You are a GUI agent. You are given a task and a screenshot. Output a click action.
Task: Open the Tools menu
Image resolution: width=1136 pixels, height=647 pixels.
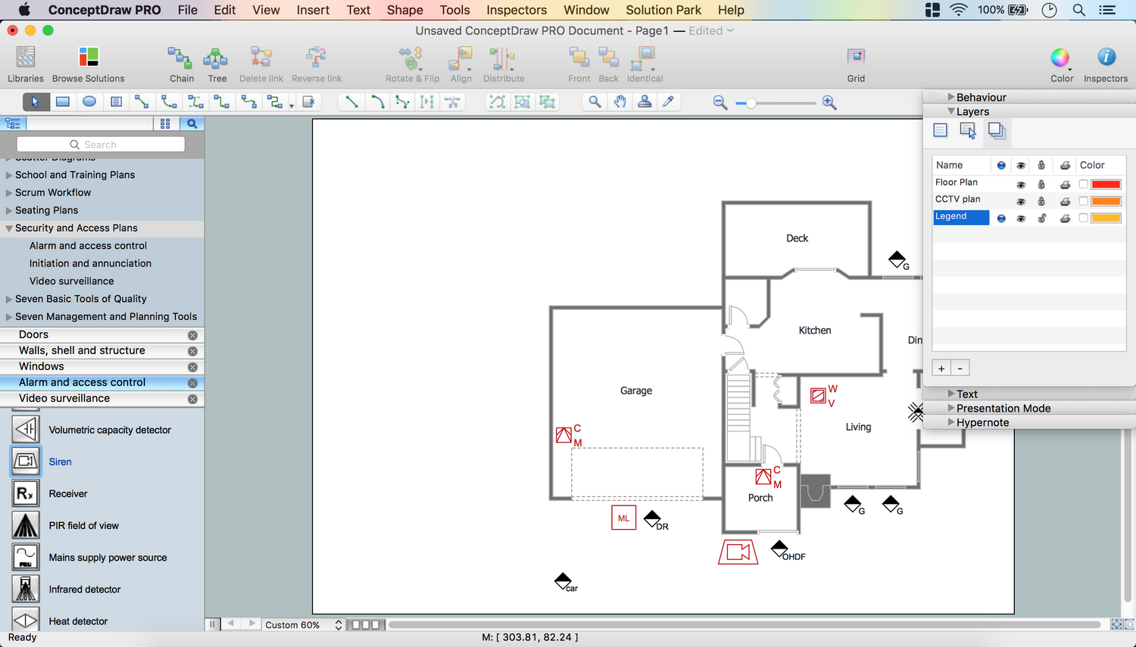[x=455, y=10]
